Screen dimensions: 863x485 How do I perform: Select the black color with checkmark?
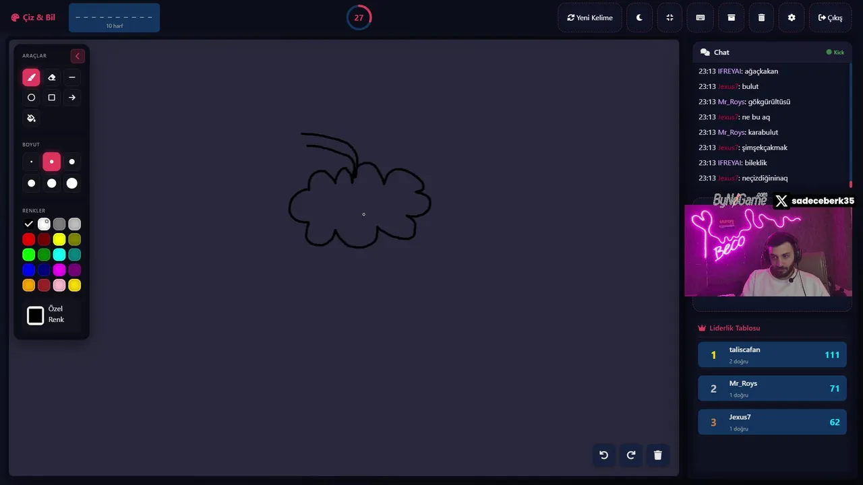28,224
